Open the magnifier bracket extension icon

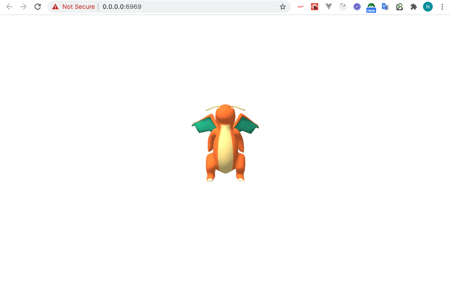399,7
